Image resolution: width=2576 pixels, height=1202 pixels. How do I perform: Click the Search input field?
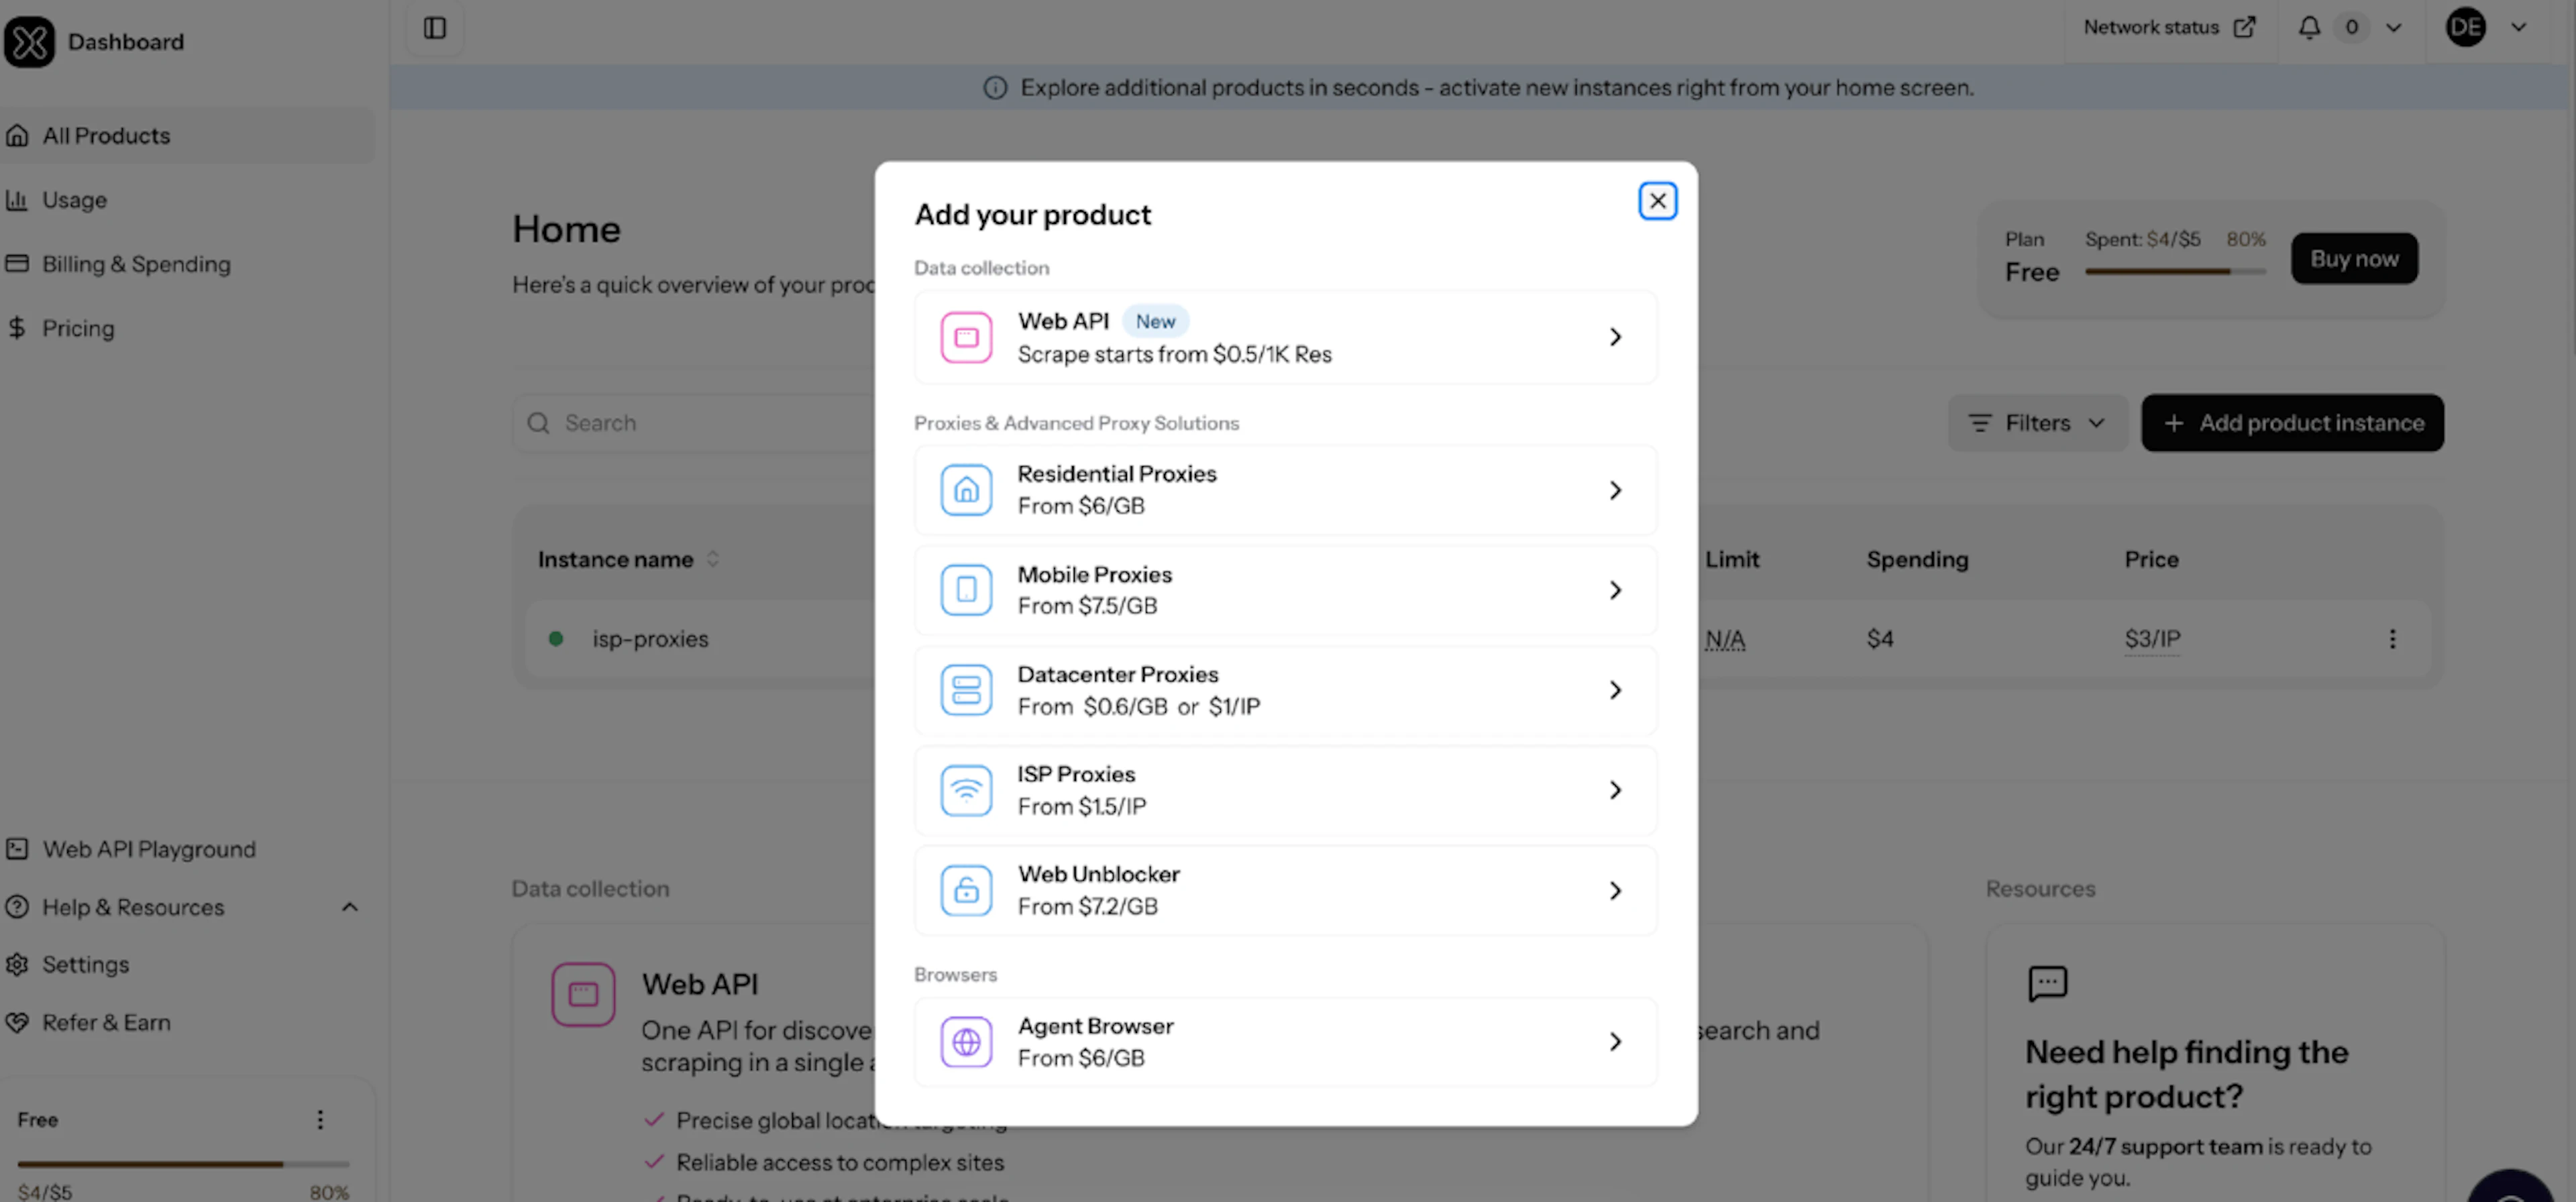pos(695,423)
